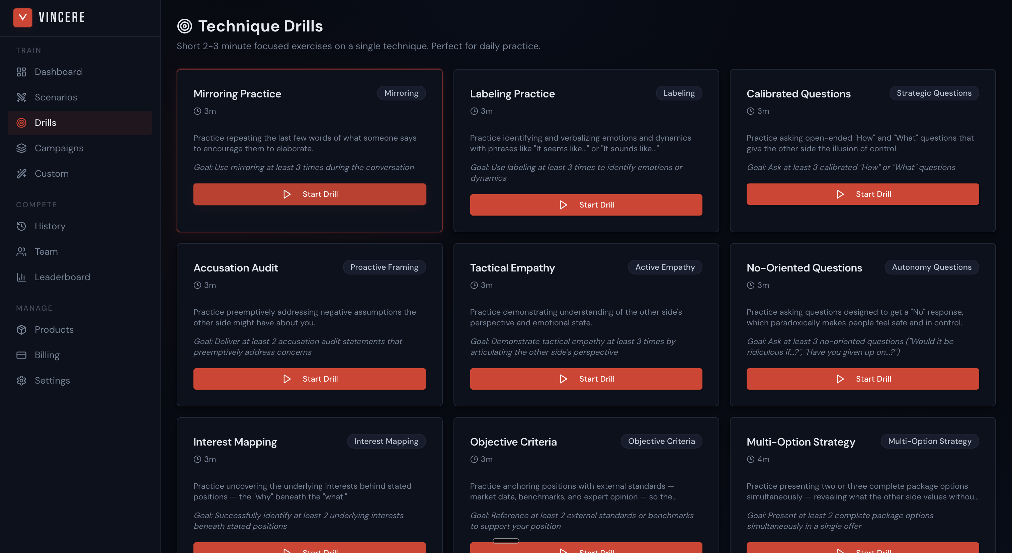Viewport: 1012px width, 553px height.
Task: Click the Campaigns layers icon
Action: click(x=21, y=148)
